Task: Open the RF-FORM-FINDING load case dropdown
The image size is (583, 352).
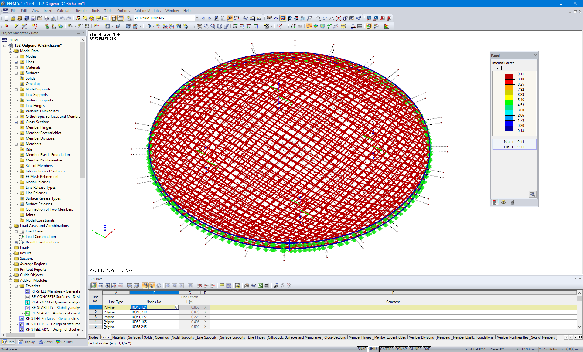Action: tap(197, 18)
